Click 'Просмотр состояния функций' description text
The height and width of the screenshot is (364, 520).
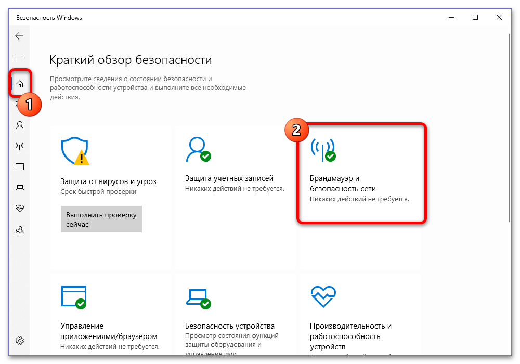[x=232, y=335]
